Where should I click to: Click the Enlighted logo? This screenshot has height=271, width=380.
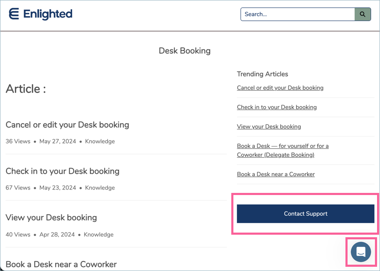[x=40, y=14]
